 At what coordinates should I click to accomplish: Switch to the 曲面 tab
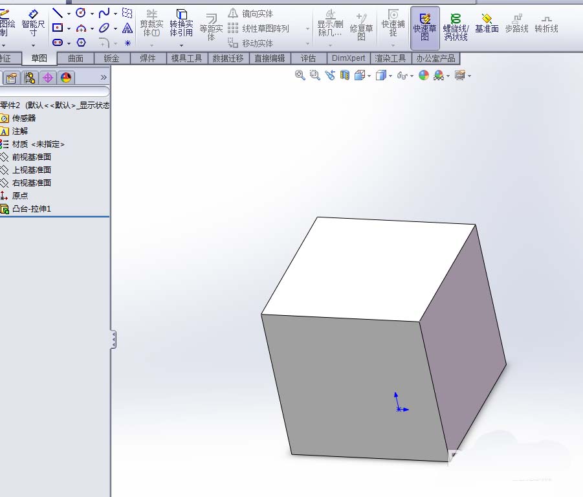point(76,58)
